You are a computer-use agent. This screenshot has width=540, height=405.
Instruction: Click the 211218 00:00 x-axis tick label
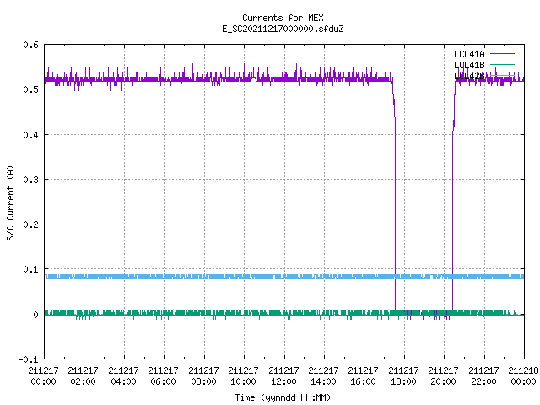[x=523, y=375]
